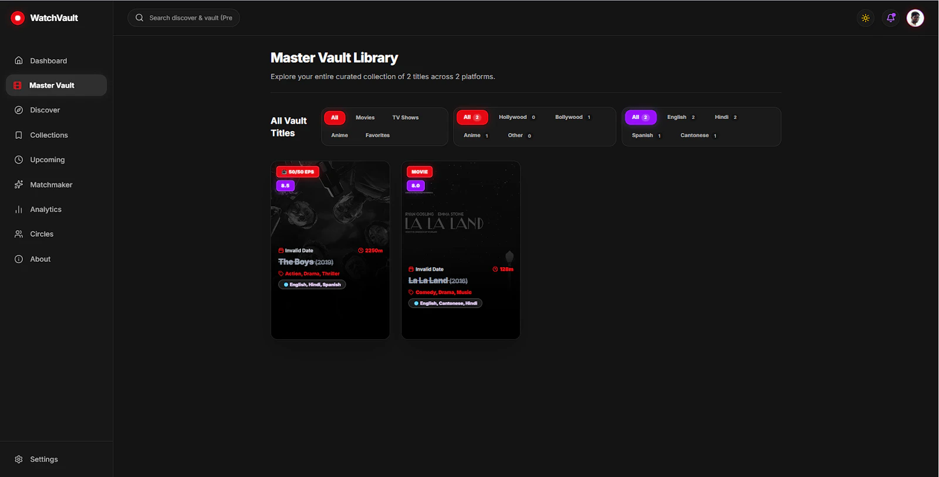Image resolution: width=939 pixels, height=477 pixels.
Task: Click the WatchVault logo icon
Action: pos(18,18)
